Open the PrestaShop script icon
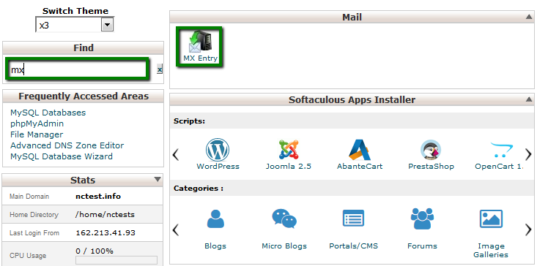Screen dimensions: 537x266 431,150
